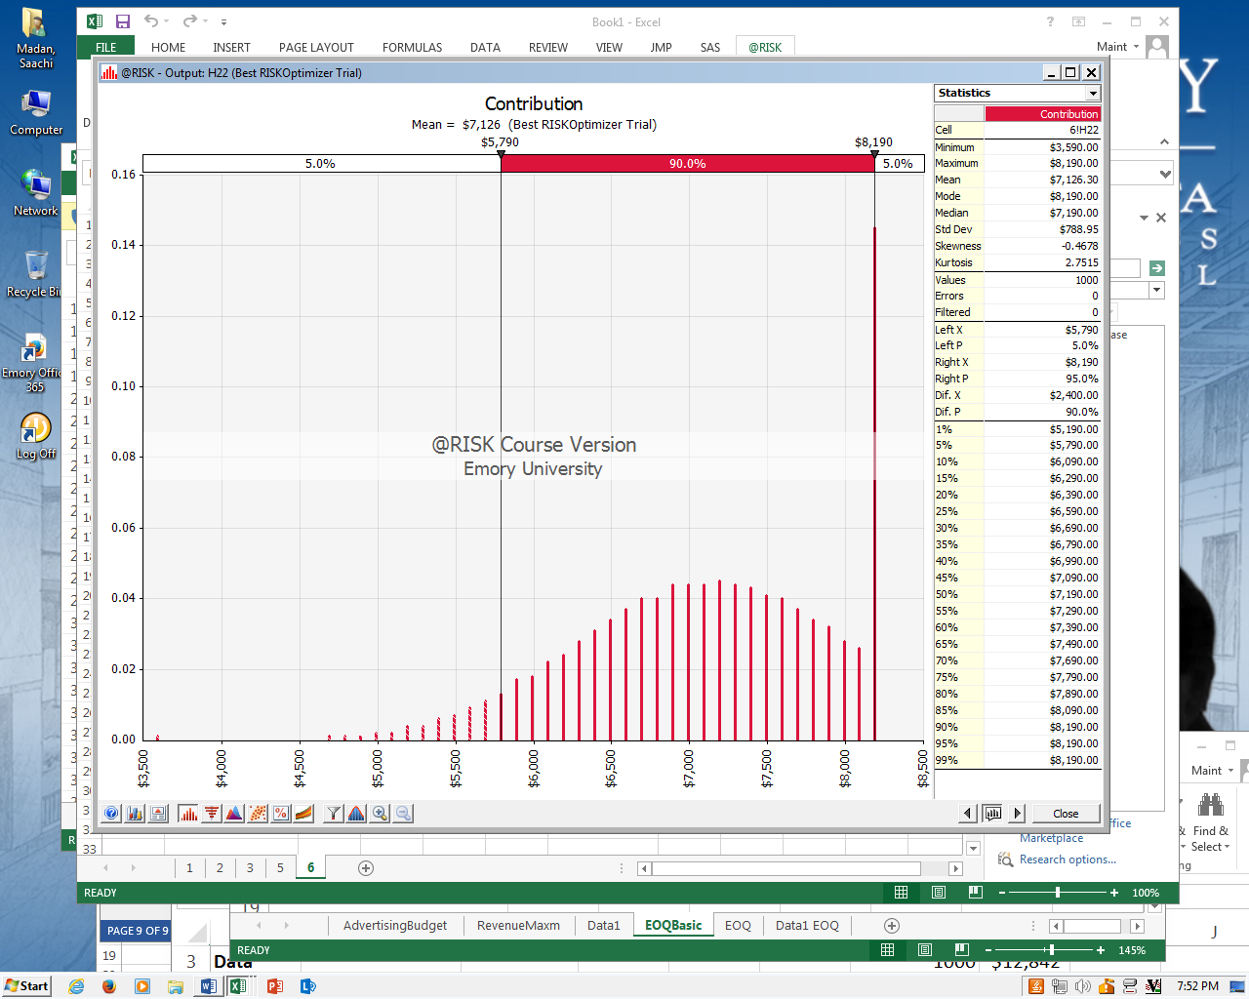The image size is (1249, 999).
Task: Open the Customize Quick Access Toolbar dropdown
Action: [223, 21]
